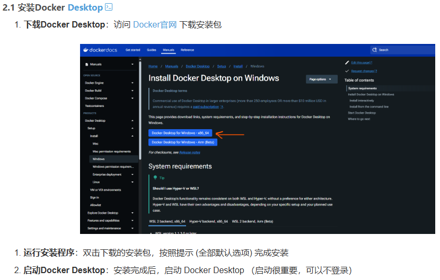This screenshot has width=440, height=280.
Task: Open the Page options dropdown
Action: tap(321, 79)
